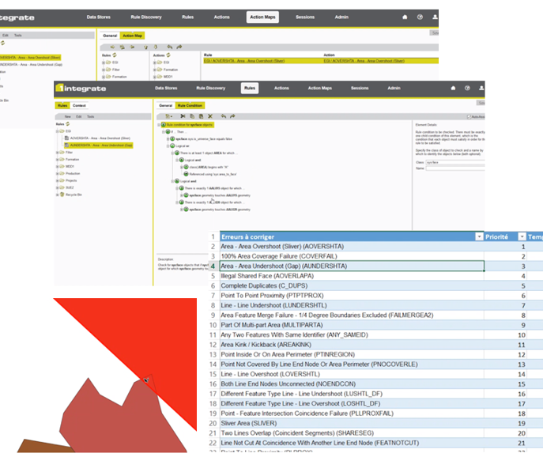Click the home icon in top header
The height and width of the screenshot is (457, 543).
pyautogui.click(x=405, y=17)
